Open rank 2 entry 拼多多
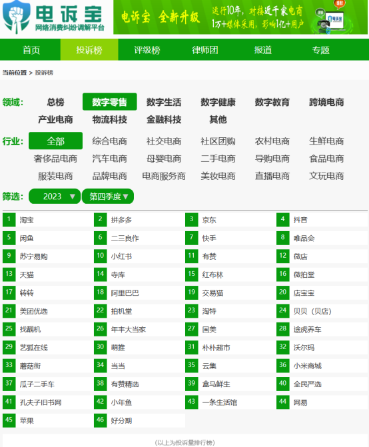This screenshot has width=369, height=447. (x=139, y=220)
